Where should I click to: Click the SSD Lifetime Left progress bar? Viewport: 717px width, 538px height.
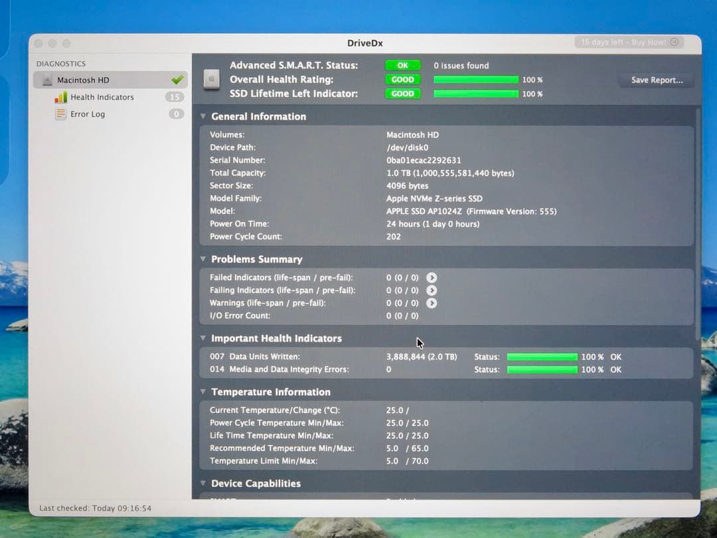476,94
